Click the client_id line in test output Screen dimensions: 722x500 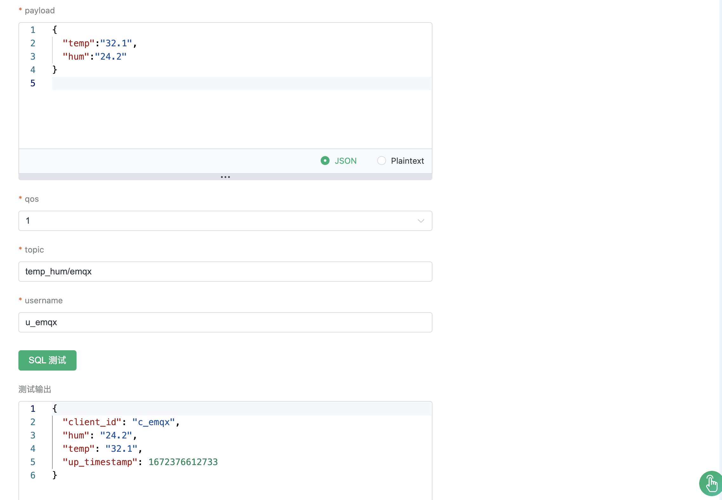pyautogui.click(x=121, y=422)
